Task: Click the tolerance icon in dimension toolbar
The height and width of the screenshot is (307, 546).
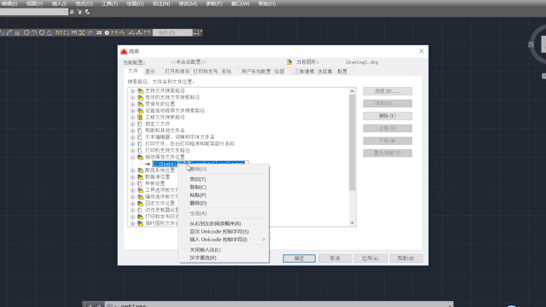Action: click(99, 32)
